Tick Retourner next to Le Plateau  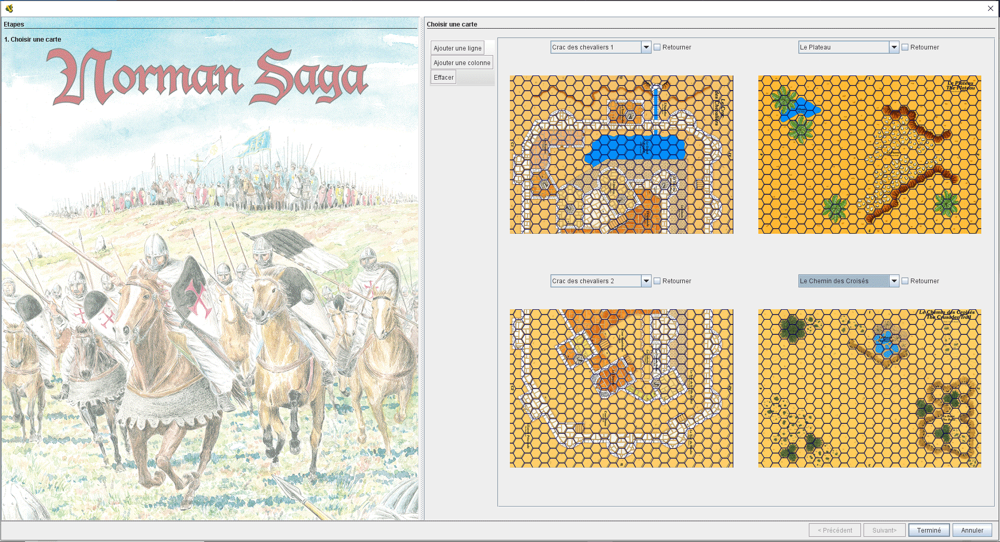[x=905, y=47]
